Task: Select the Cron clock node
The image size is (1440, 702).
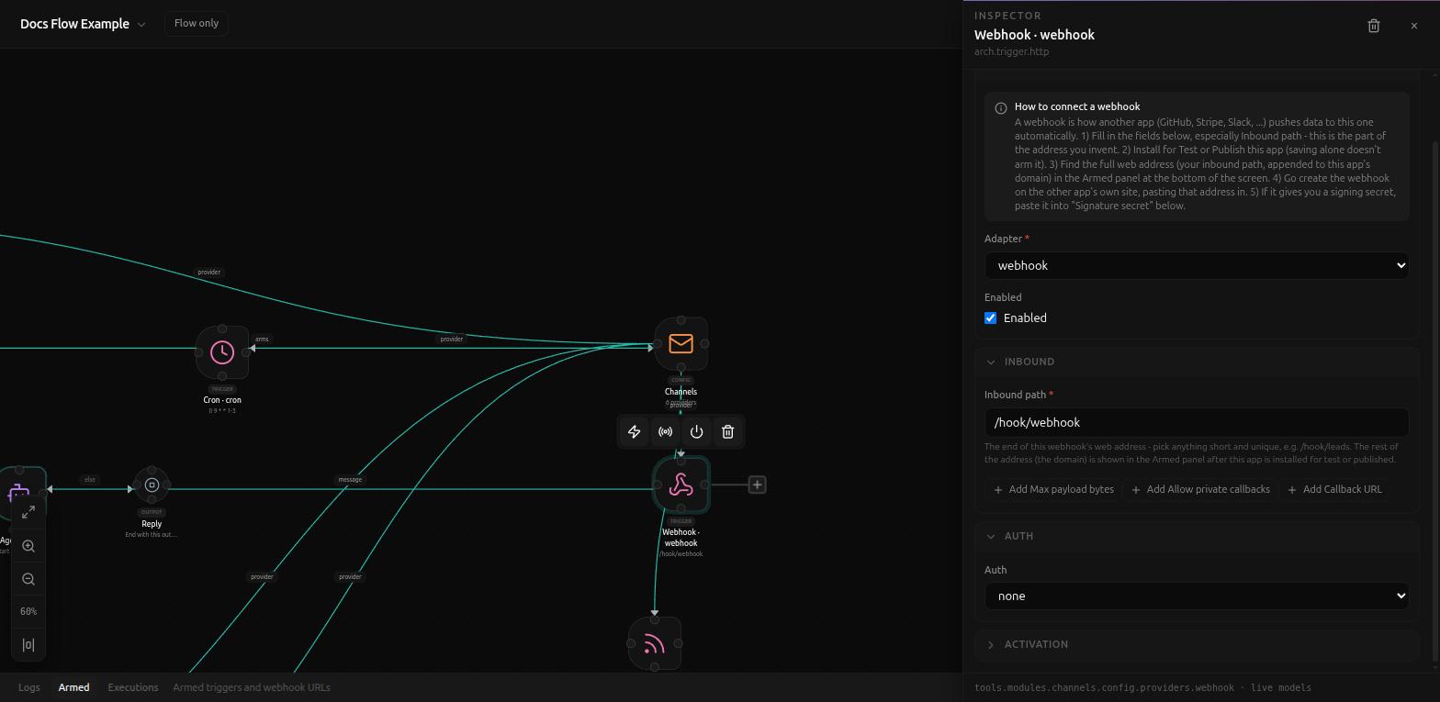Action: point(222,352)
